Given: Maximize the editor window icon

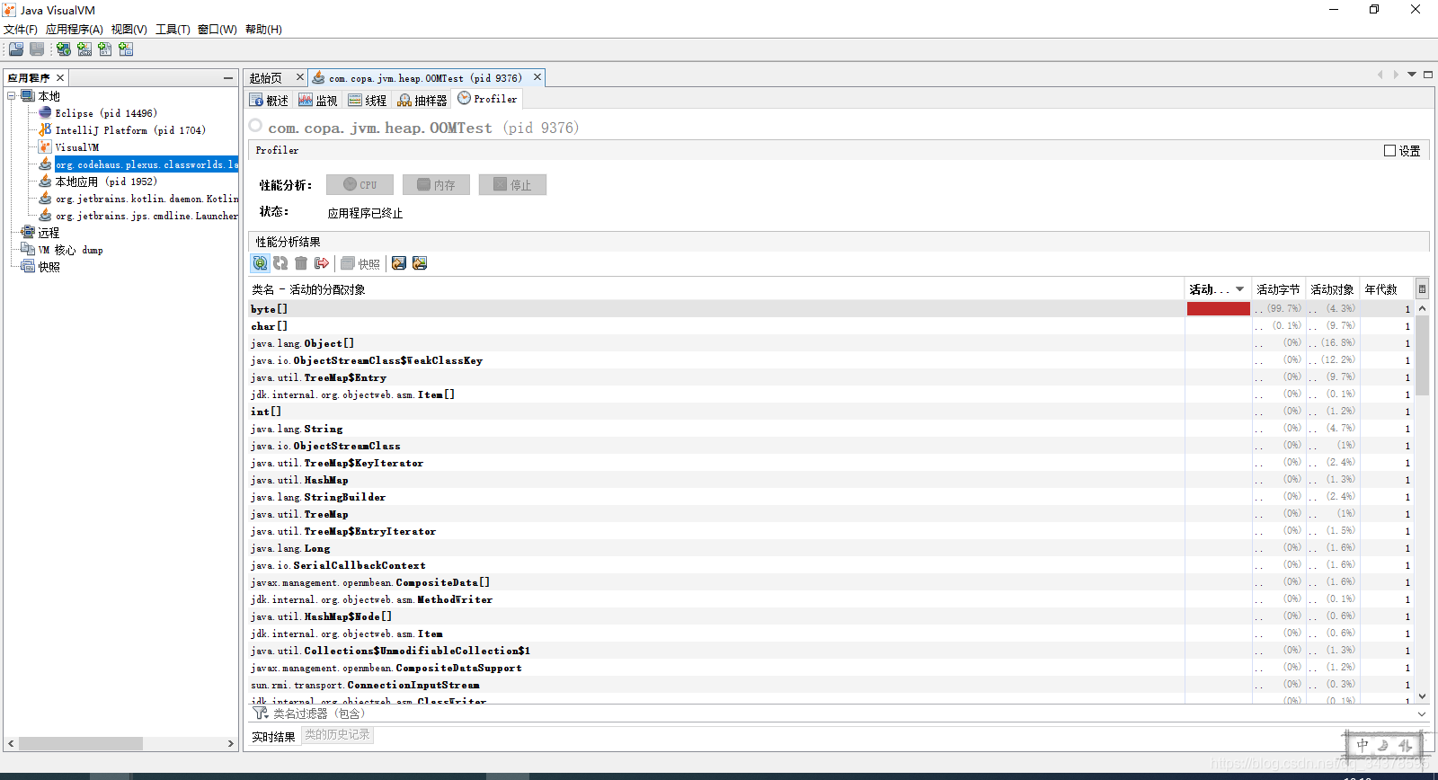Looking at the screenshot, I should [1428, 75].
